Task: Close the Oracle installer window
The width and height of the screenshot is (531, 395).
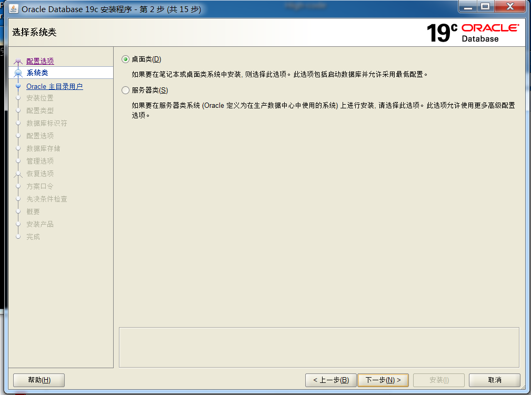Action: (510, 7)
